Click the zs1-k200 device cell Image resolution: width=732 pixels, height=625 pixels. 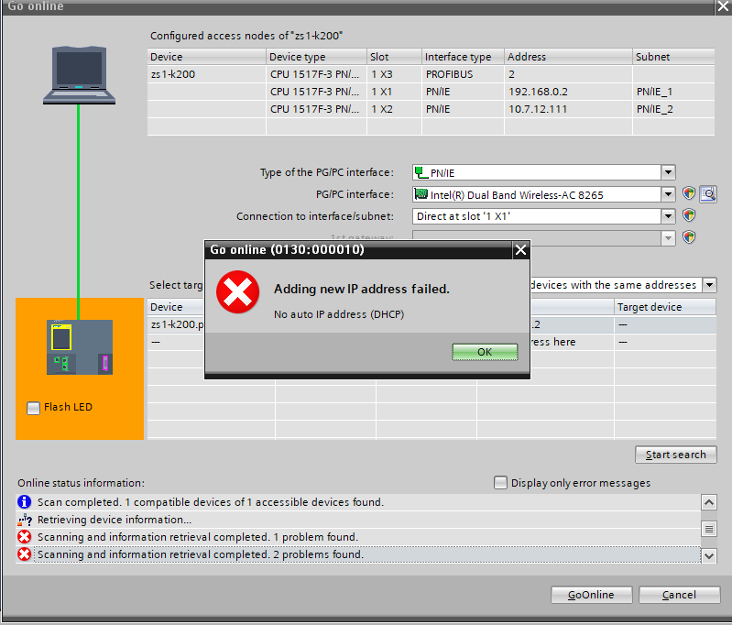pyautogui.click(x=206, y=74)
